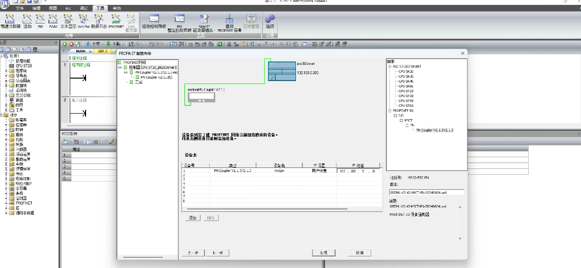Click the save icon in quick access bar
The image size is (581, 268).
point(29,1)
